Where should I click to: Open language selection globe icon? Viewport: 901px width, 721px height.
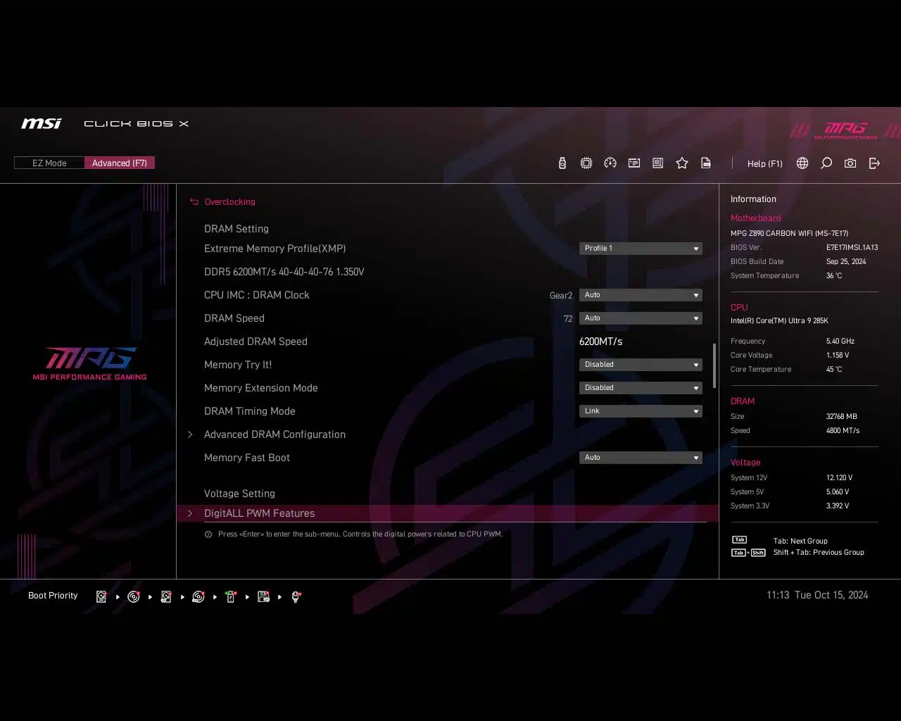point(802,163)
